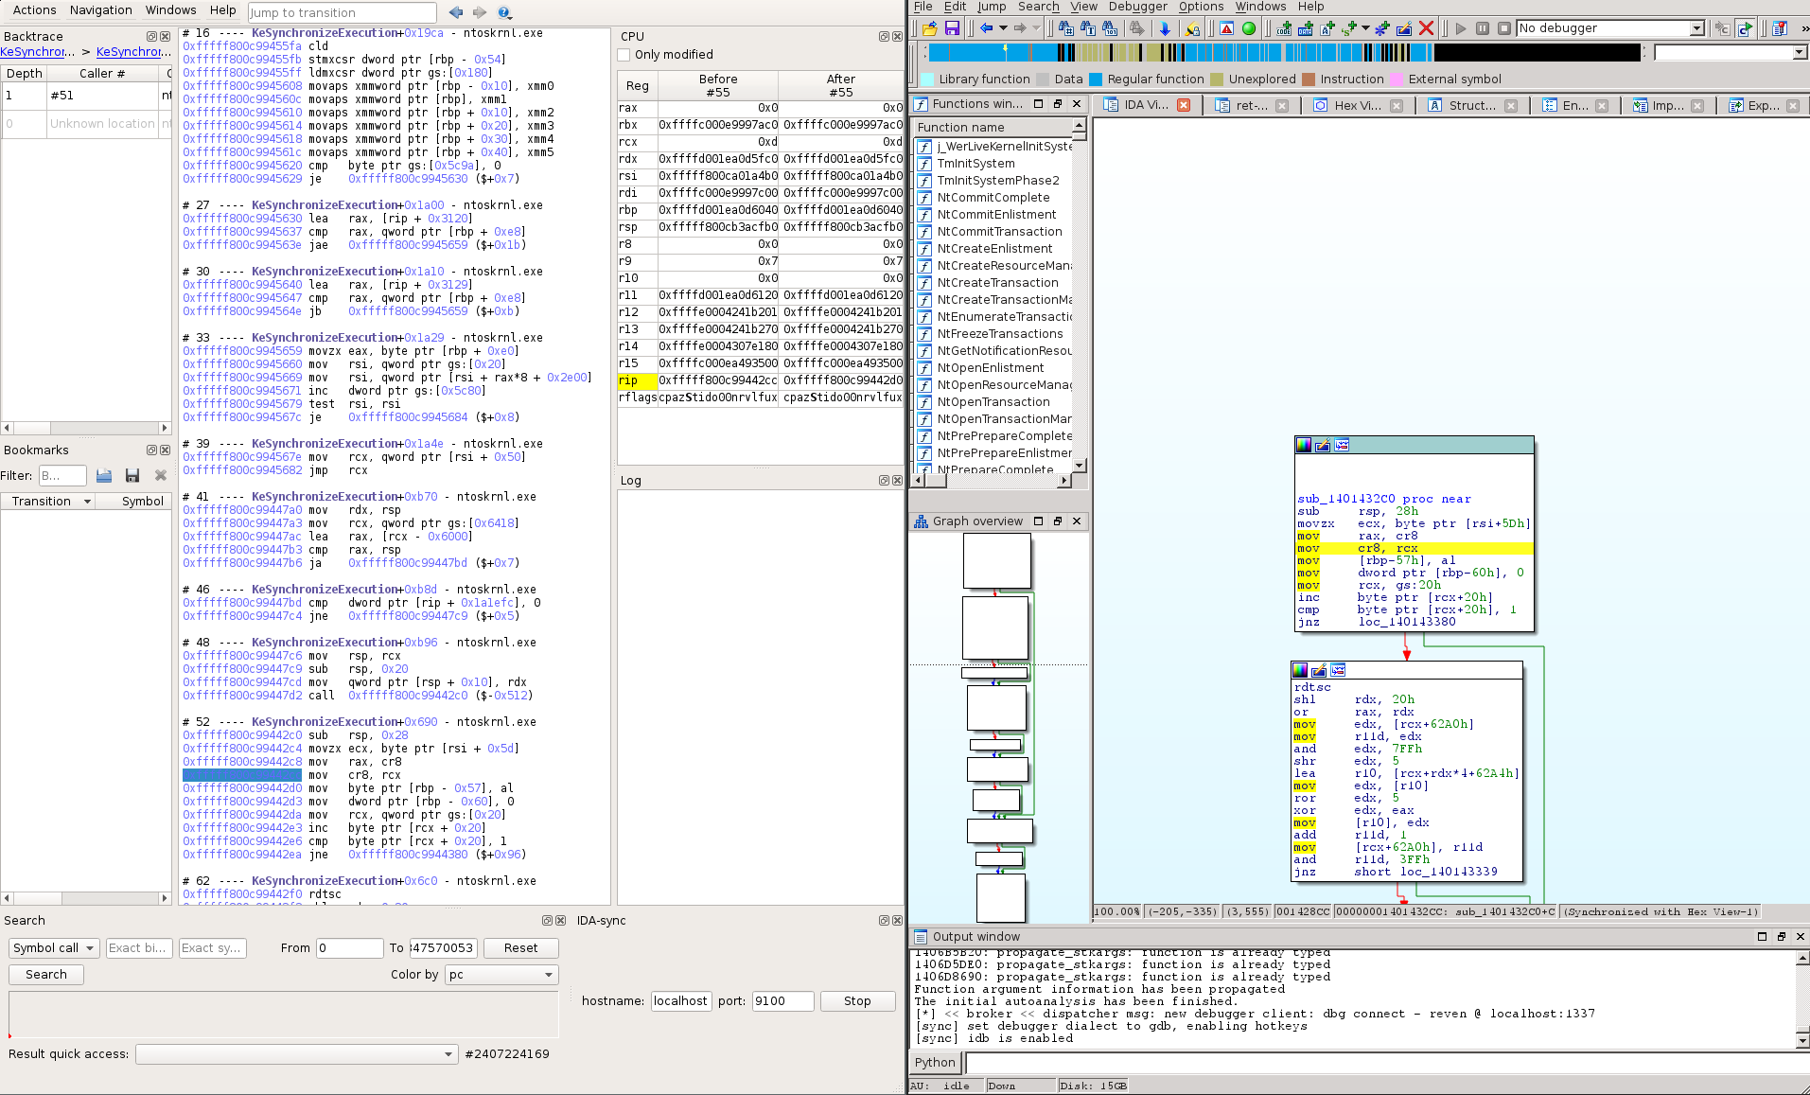Expand the Result quick access dropdown
Image resolution: width=1810 pixels, height=1095 pixels.
pyautogui.click(x=448, y=1053)
